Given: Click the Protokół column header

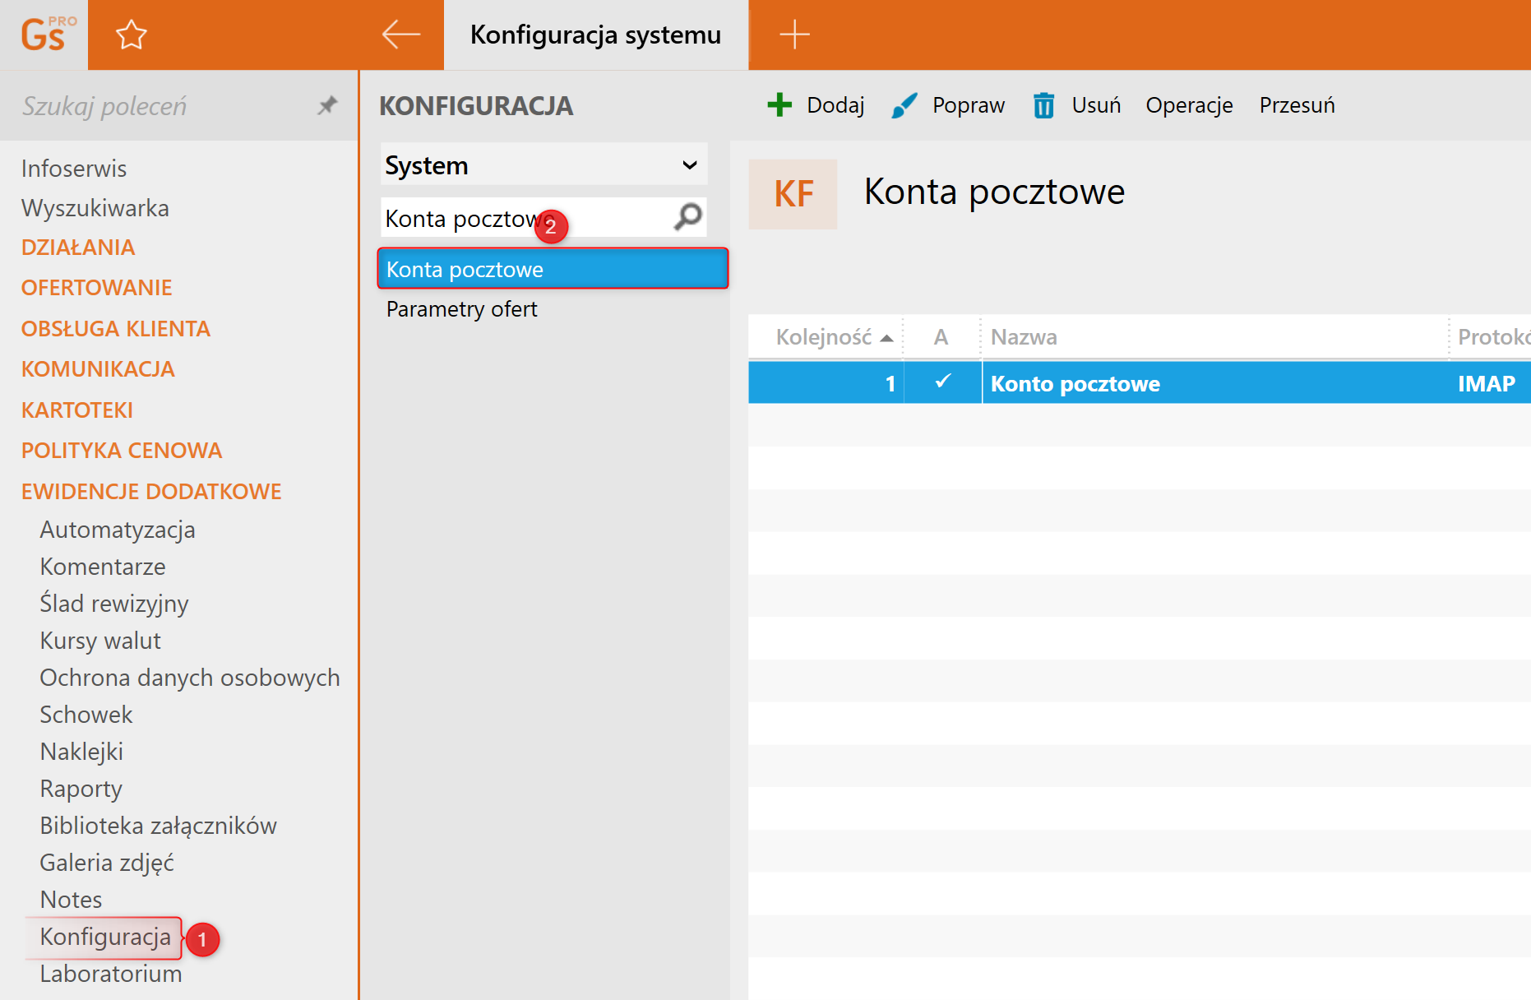Looking at the screenshot, I should coord(1490,337).
